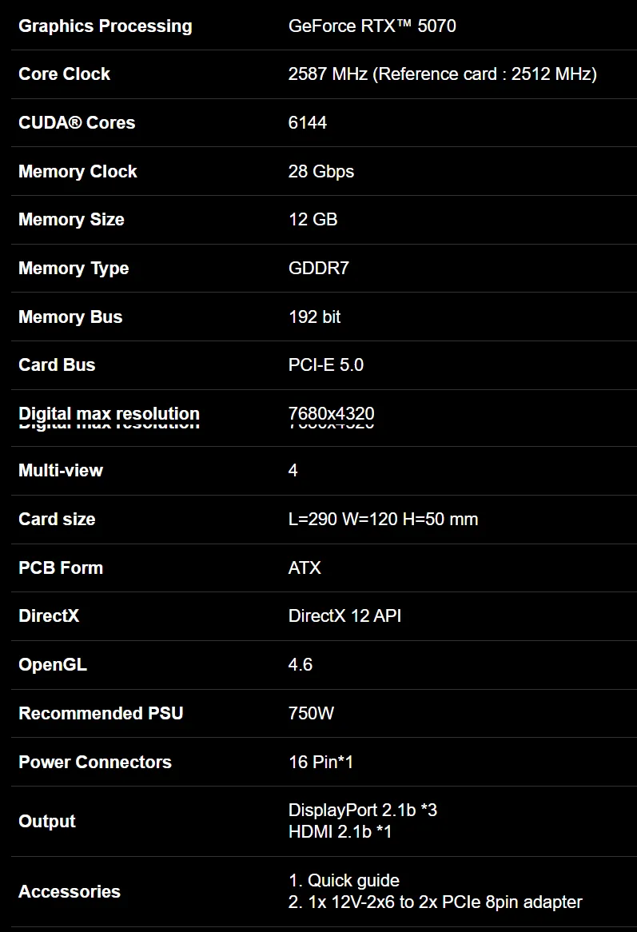Select the 192 bit memory bus value
637x932 pixels.
pyautogui.click(x=314, y=317)
